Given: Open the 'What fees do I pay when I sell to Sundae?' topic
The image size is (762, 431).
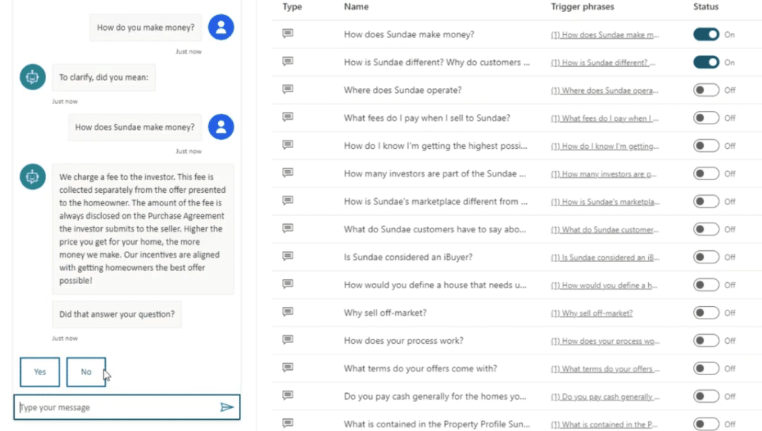Looking at the screenshot, I should point(427,118).
